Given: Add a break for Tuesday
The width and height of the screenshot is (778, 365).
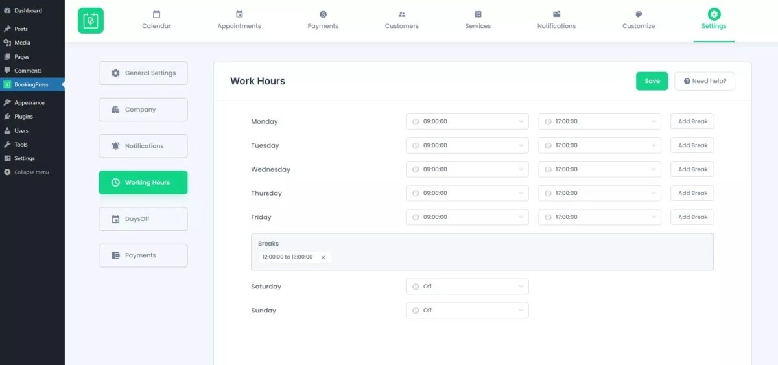Looking at the screenshot, I should click(692, 145).
